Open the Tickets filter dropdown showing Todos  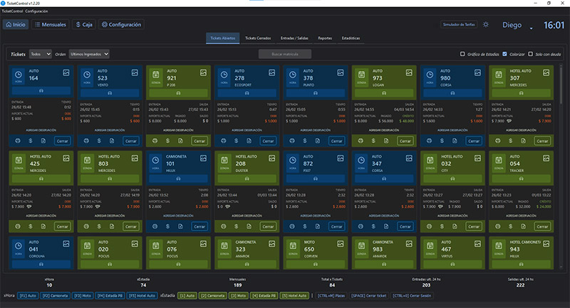pyautogui.click(x=40, y=53)
